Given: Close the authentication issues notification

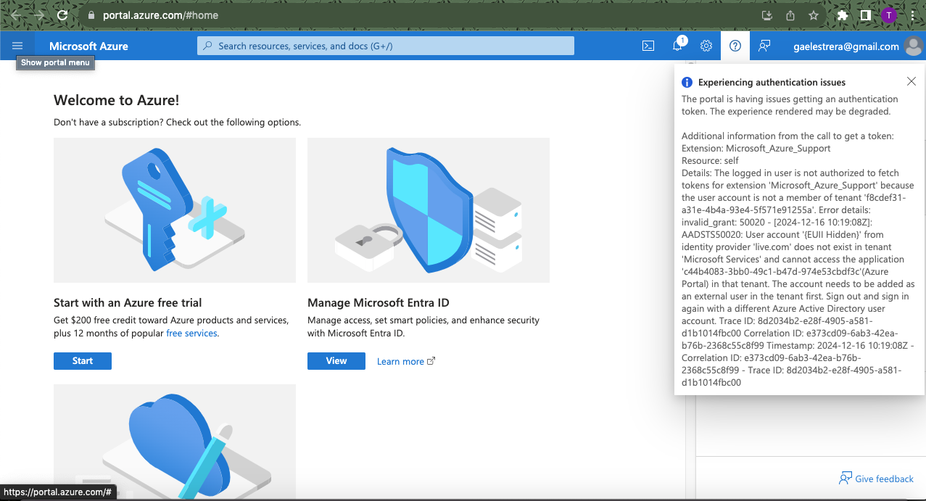Looking at the screenshot, I should pos(911,82).
